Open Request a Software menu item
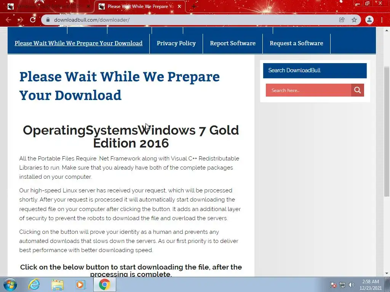The image size is (390, 292). pos(296,43)
